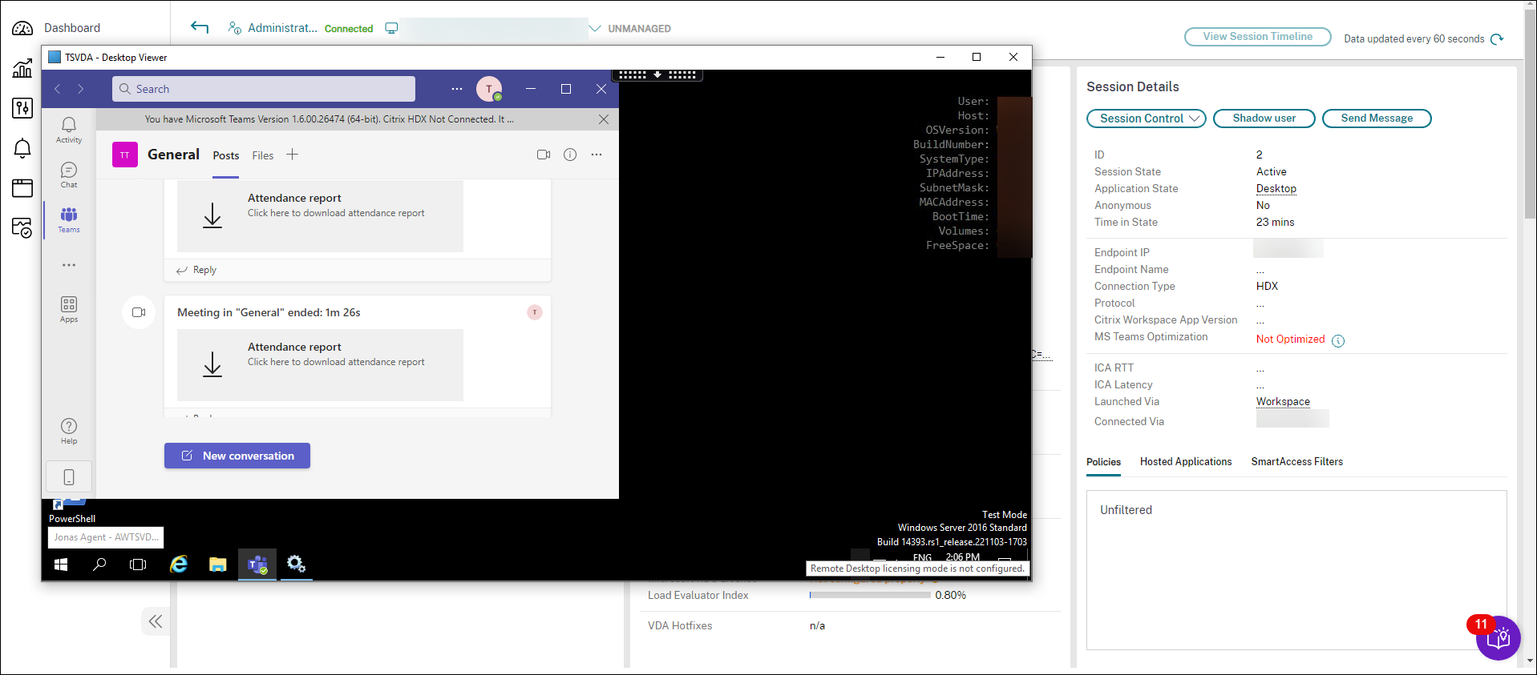Switch to Hosted Applications tab
This screenshot has height=675, width=1537.
[1186, 462]
